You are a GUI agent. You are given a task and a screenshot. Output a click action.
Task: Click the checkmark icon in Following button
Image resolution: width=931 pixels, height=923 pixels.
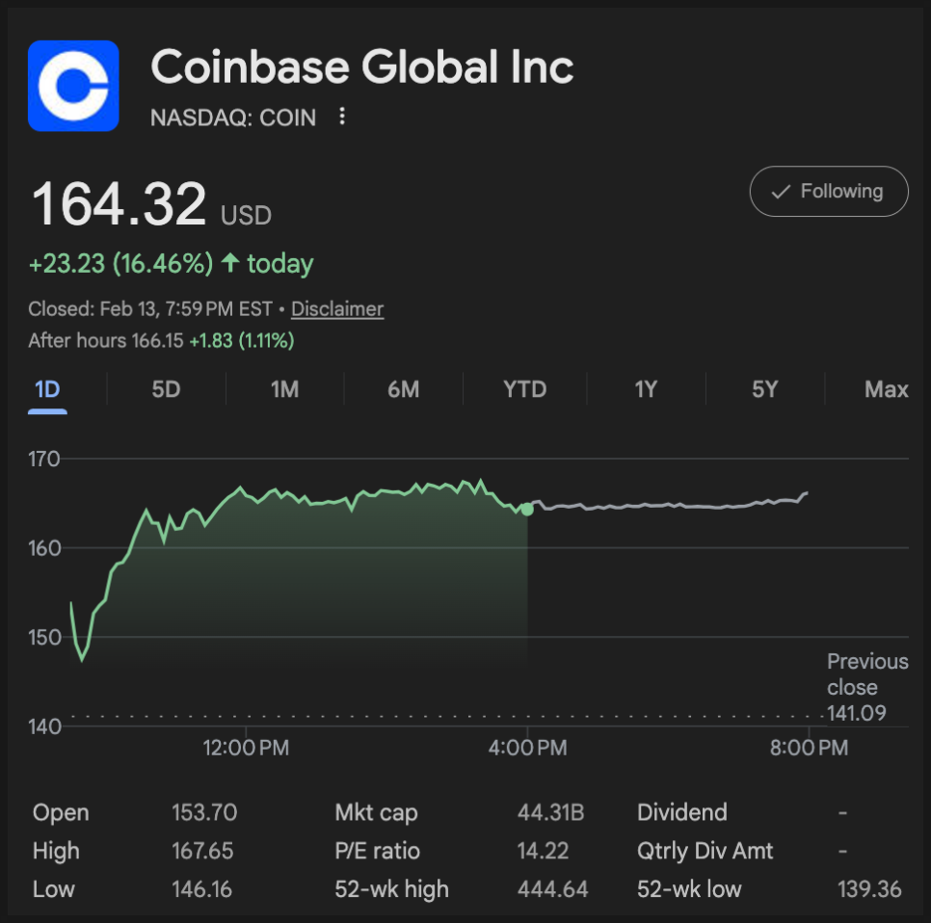pyautogui.click(x=781, y=192)
